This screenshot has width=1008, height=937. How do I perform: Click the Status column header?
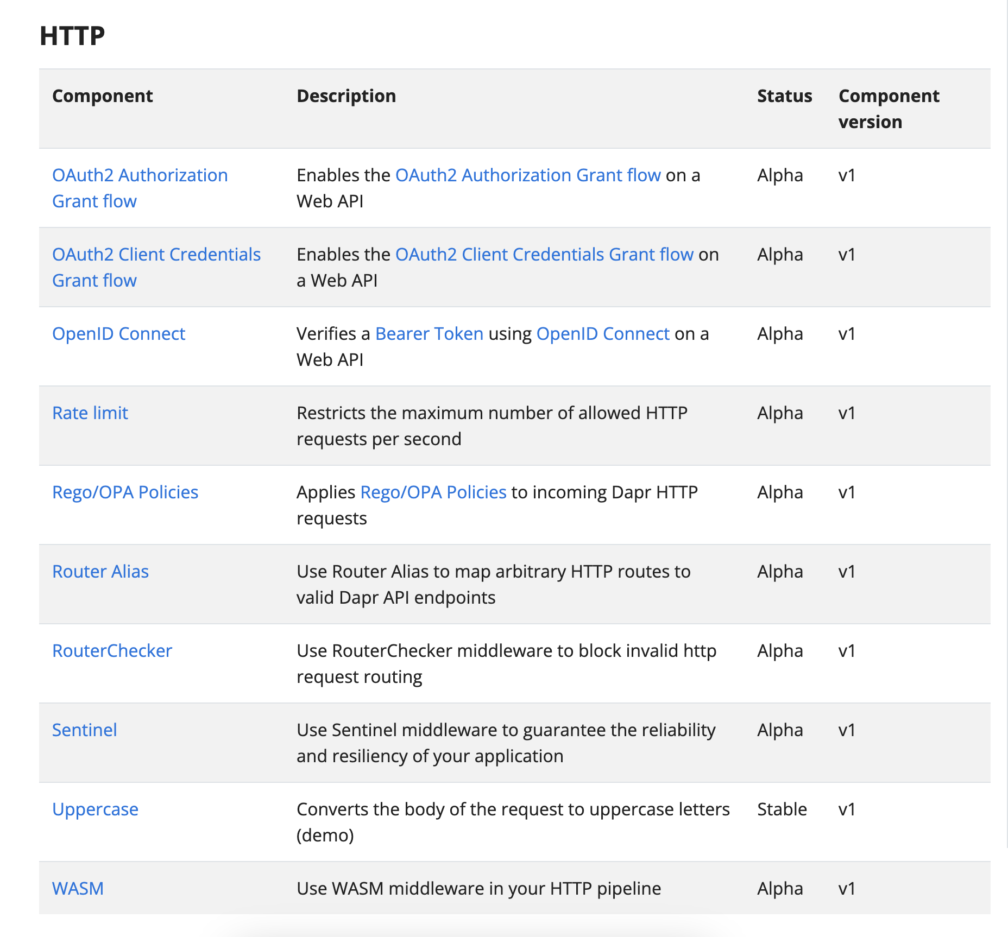pyautogui.click(x=784, y=96)
